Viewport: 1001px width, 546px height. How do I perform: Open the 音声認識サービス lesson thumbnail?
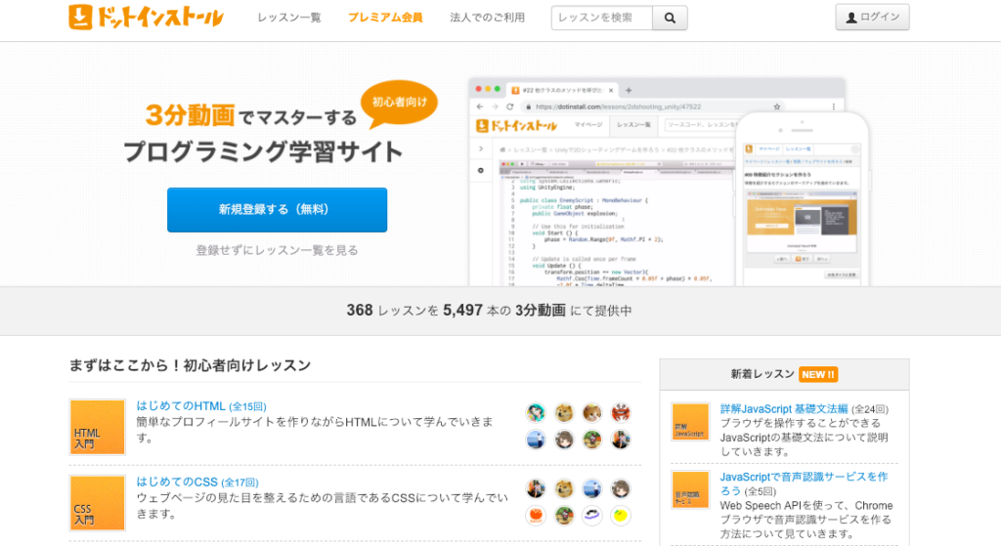690,490
